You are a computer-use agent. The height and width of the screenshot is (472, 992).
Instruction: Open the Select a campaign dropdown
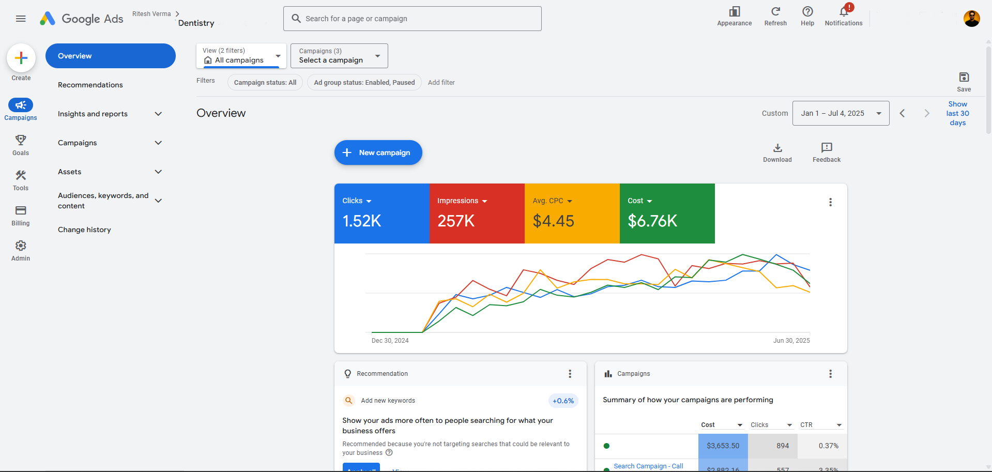pos(339,56)
